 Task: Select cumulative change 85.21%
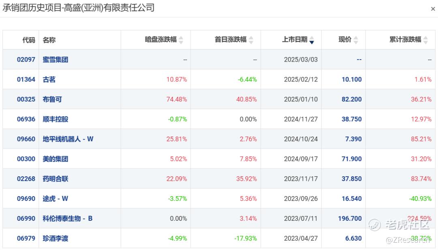[x=421, y=139]
